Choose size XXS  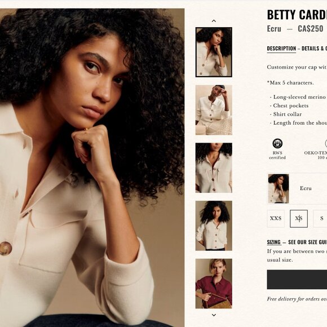[276, 219]
